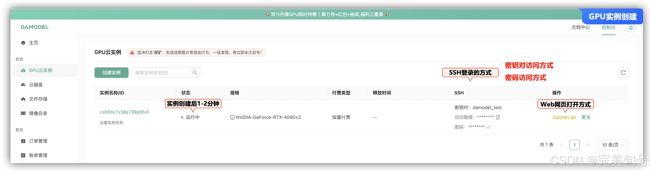Open the 文档中心 tab
This screenshot has width=650, height=171.
pos(580,27)
